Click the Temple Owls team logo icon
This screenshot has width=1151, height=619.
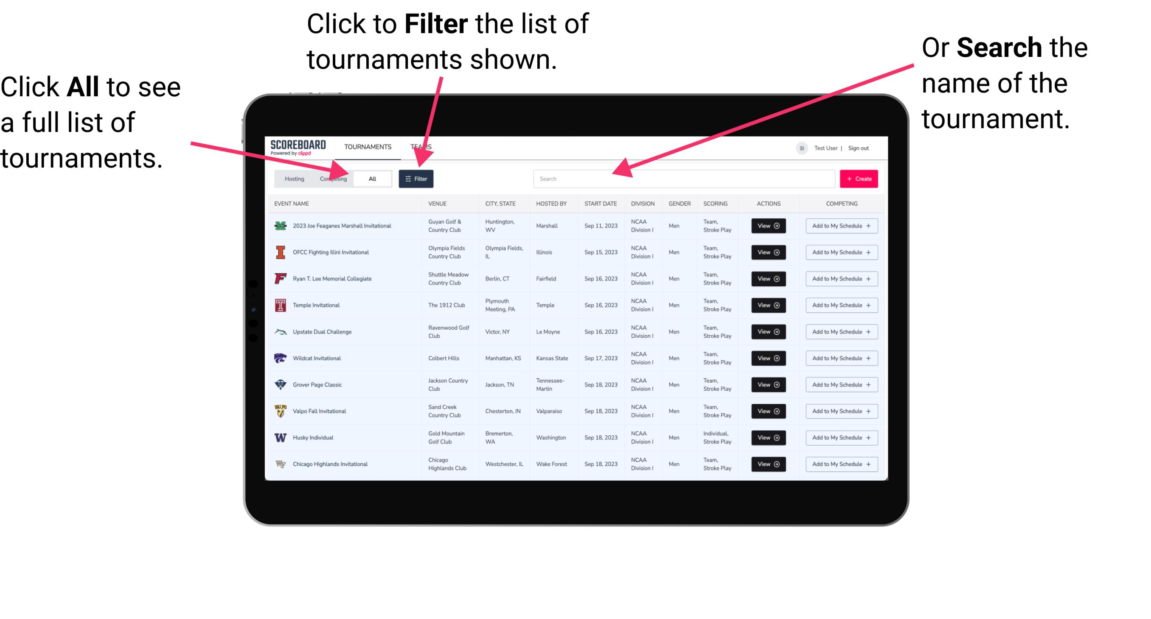click(279, 305)
